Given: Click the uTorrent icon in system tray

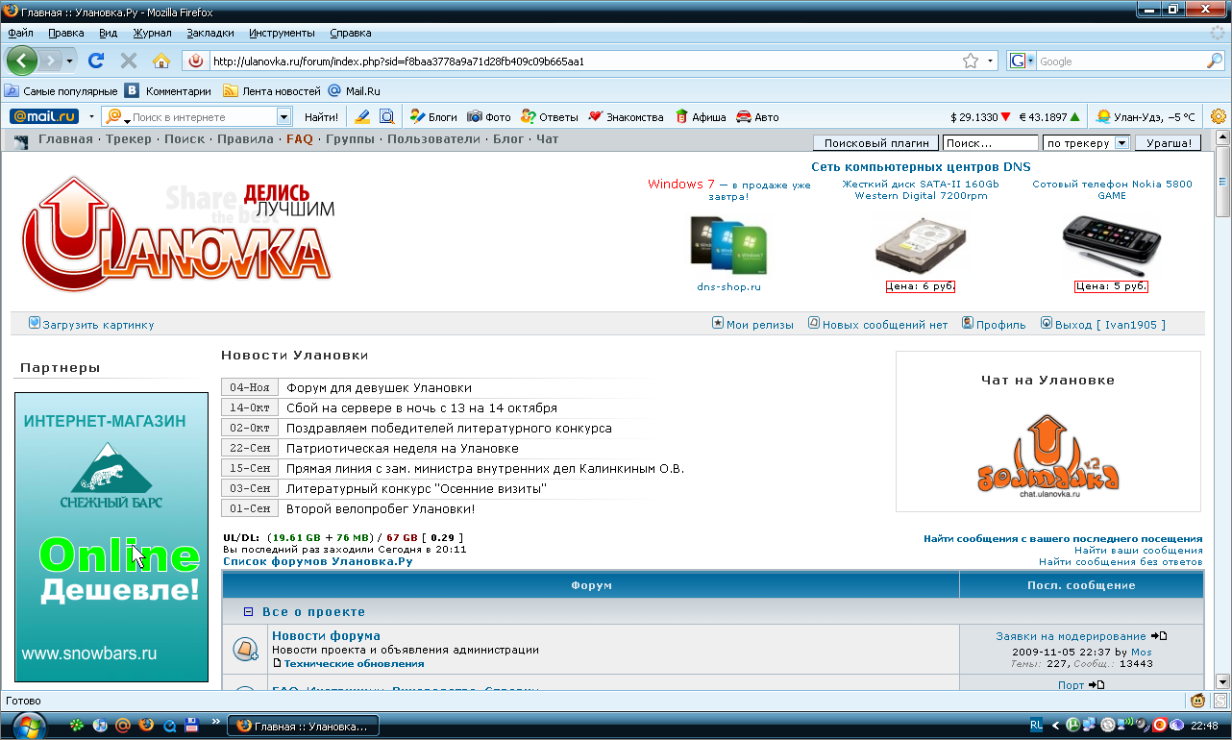Looking at the screenshot, I should tap(1073, 726).
